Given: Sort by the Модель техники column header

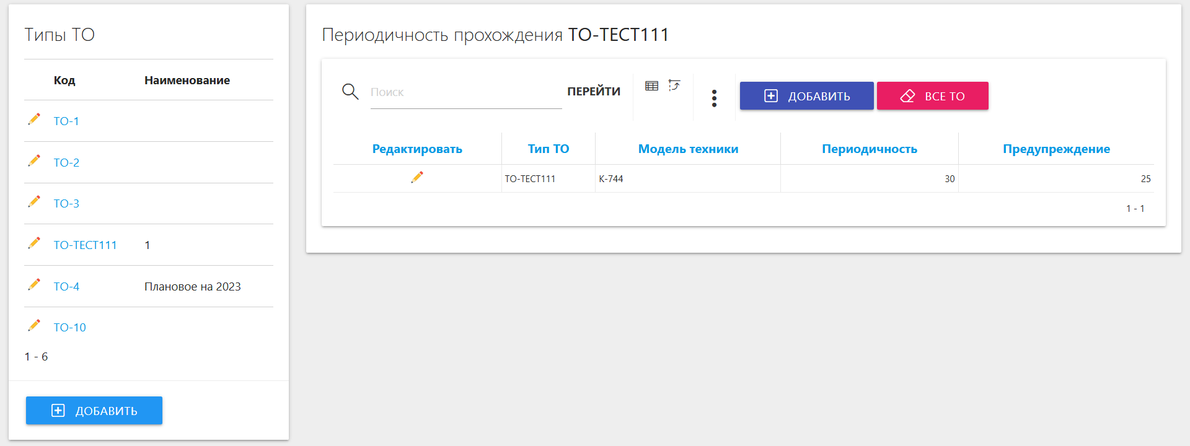Looking at the screenshot, I should tap(688, 149).
